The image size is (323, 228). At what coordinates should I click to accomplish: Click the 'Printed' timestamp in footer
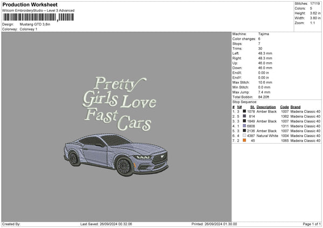214,224
